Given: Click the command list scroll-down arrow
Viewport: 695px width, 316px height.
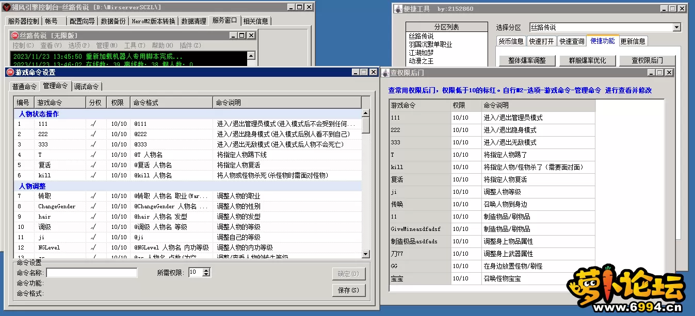Looking at the screenshot, I should tap(365, 254).
